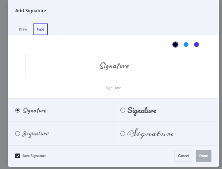The width and height of the screenshot is (222, 169).
Task: Pick the light blue ink color
Action: [x=186, y=44]
